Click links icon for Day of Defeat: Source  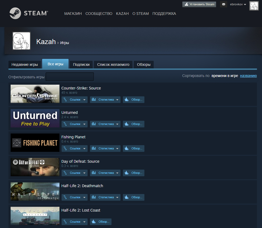(65, 173)
